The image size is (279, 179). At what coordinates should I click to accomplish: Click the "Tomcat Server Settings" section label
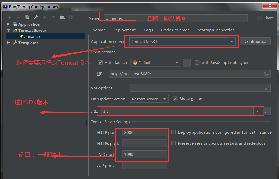click(110, 122)
